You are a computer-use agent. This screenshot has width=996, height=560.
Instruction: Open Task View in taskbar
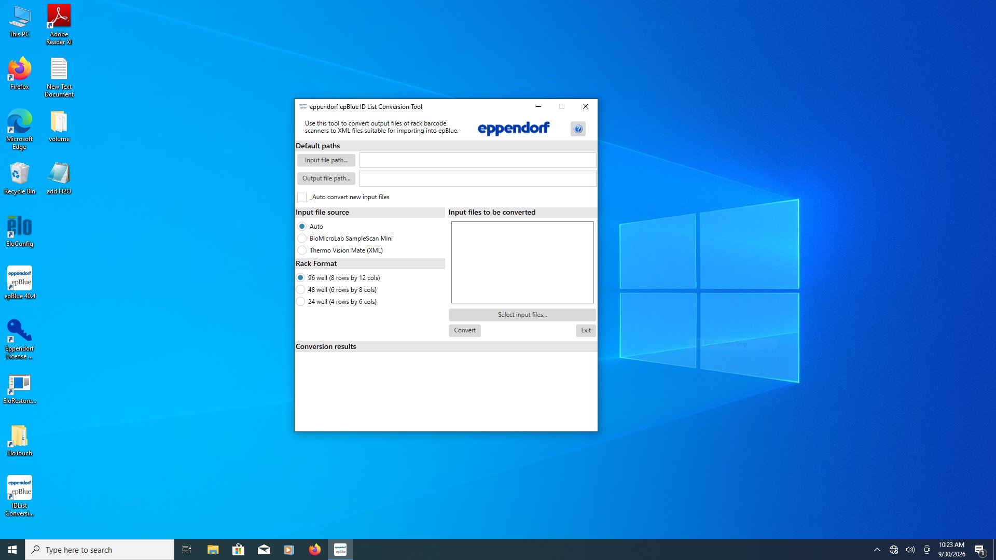coord(187,550)
